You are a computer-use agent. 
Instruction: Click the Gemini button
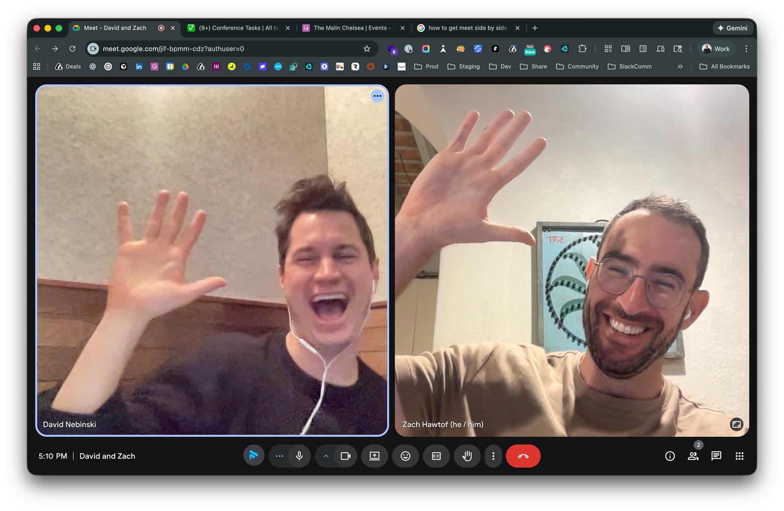733,28
